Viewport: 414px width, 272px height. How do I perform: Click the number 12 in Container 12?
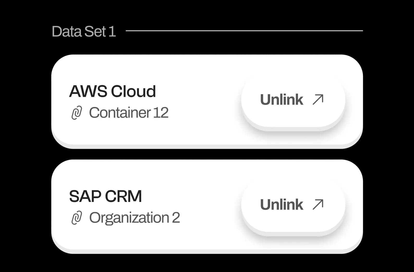161,113
